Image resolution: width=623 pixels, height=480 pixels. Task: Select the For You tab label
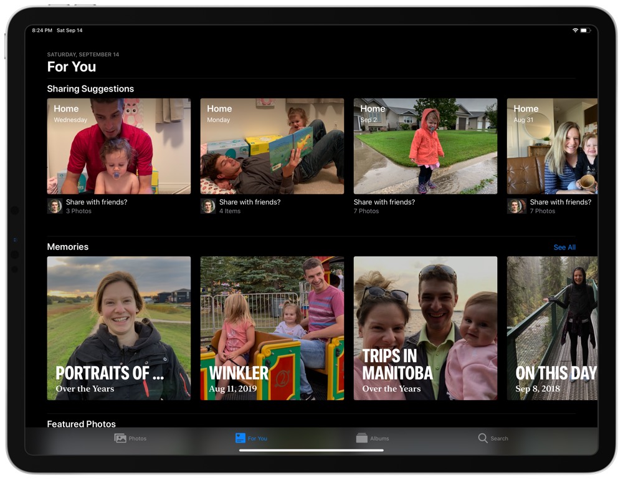[257, 438]
